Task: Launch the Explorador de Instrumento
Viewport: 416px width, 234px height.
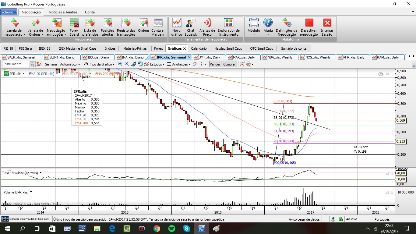Action: [228, 27]
